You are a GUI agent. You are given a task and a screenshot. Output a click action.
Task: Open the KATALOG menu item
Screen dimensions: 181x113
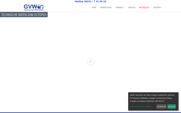coord(132,8)
